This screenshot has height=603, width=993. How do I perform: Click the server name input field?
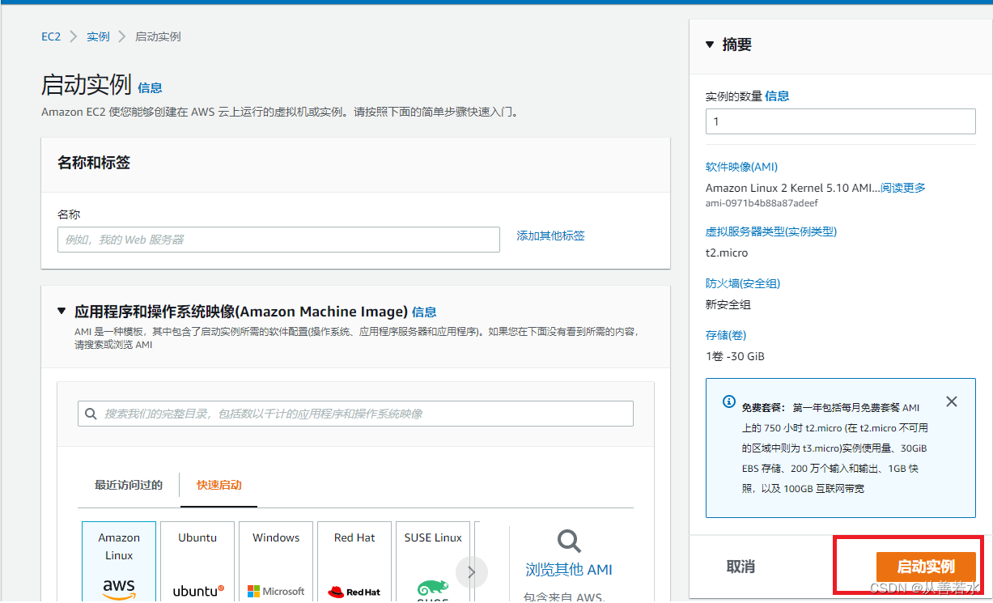[278, 239]
